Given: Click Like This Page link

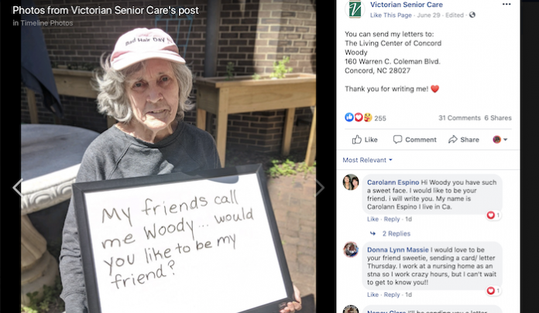Looking at the screenshot, I should 391,15.
